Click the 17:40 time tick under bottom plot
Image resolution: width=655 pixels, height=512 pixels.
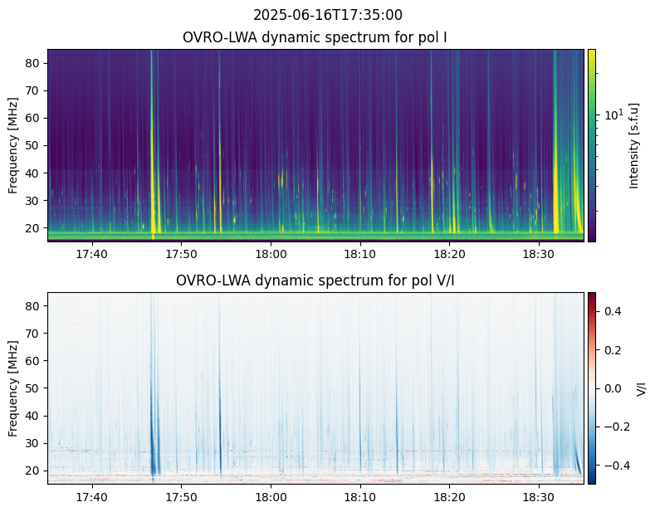92,496
